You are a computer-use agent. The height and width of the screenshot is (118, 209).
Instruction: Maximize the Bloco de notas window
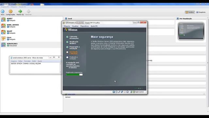(54, 57)
